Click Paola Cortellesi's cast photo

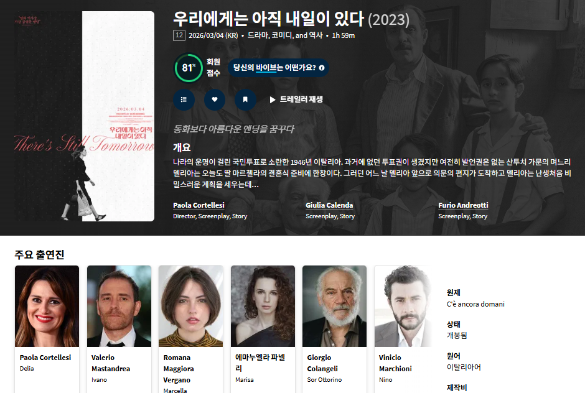point(47,306)
